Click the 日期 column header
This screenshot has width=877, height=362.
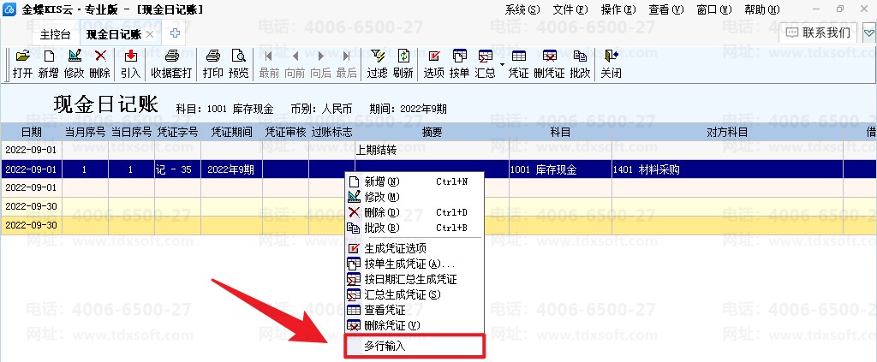[x=31, y=132]
